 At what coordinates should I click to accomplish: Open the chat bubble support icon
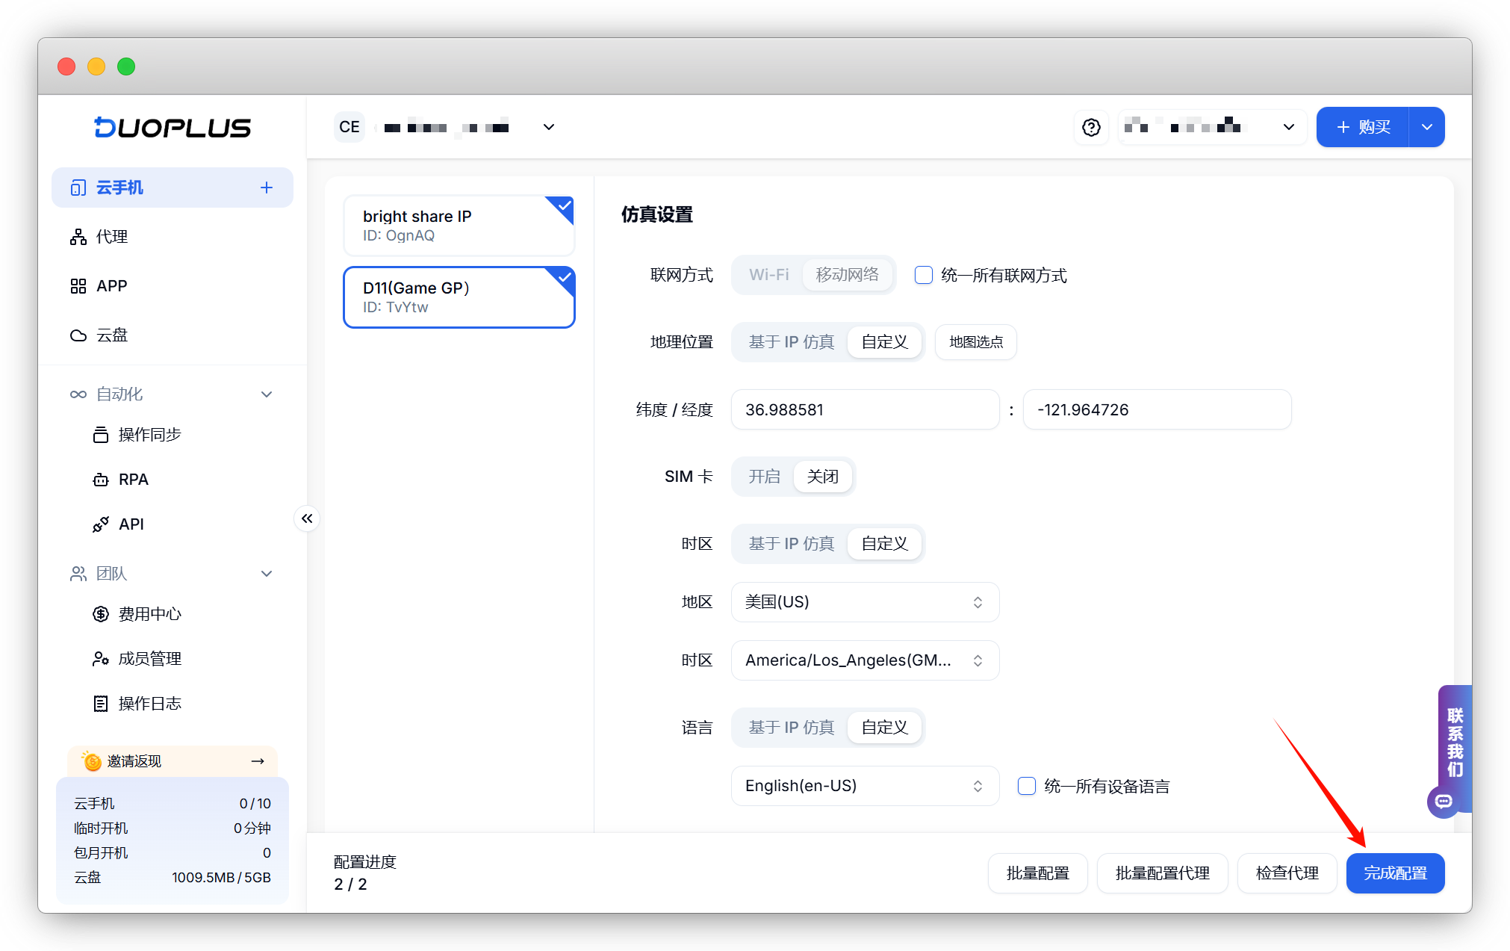[x=1444, y=802]
